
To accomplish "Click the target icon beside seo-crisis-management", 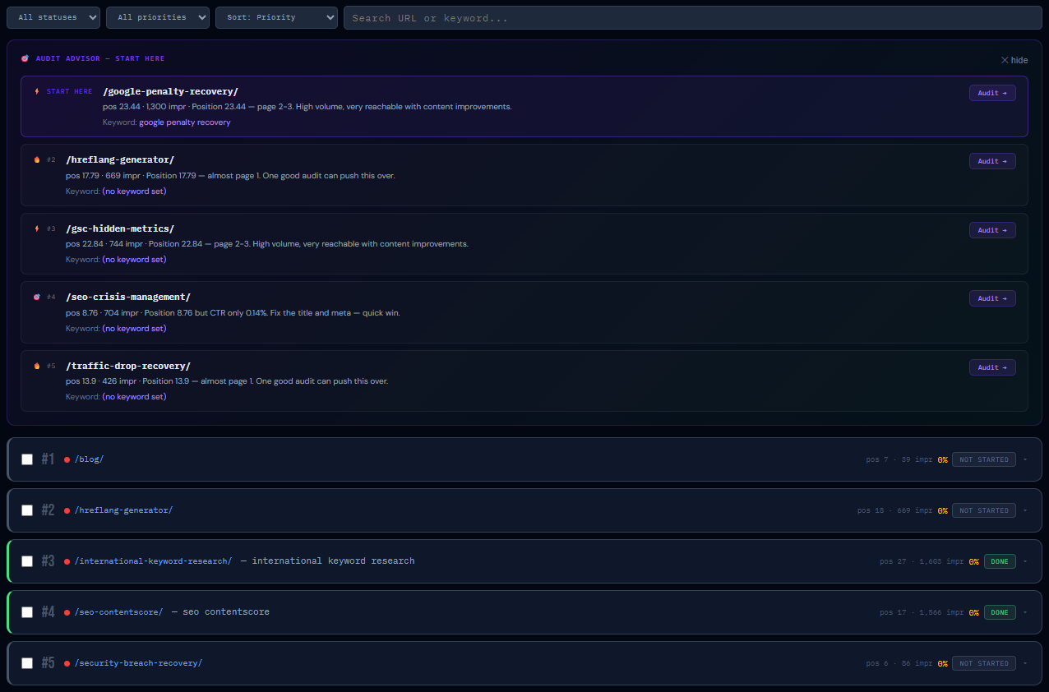I will [x=37, y=297].
